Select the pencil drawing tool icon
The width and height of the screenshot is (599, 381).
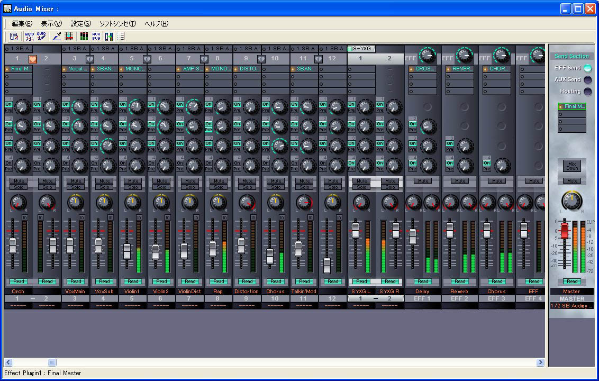pos(57,36)
